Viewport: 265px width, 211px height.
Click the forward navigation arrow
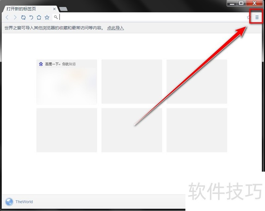[x=15, y=18]
